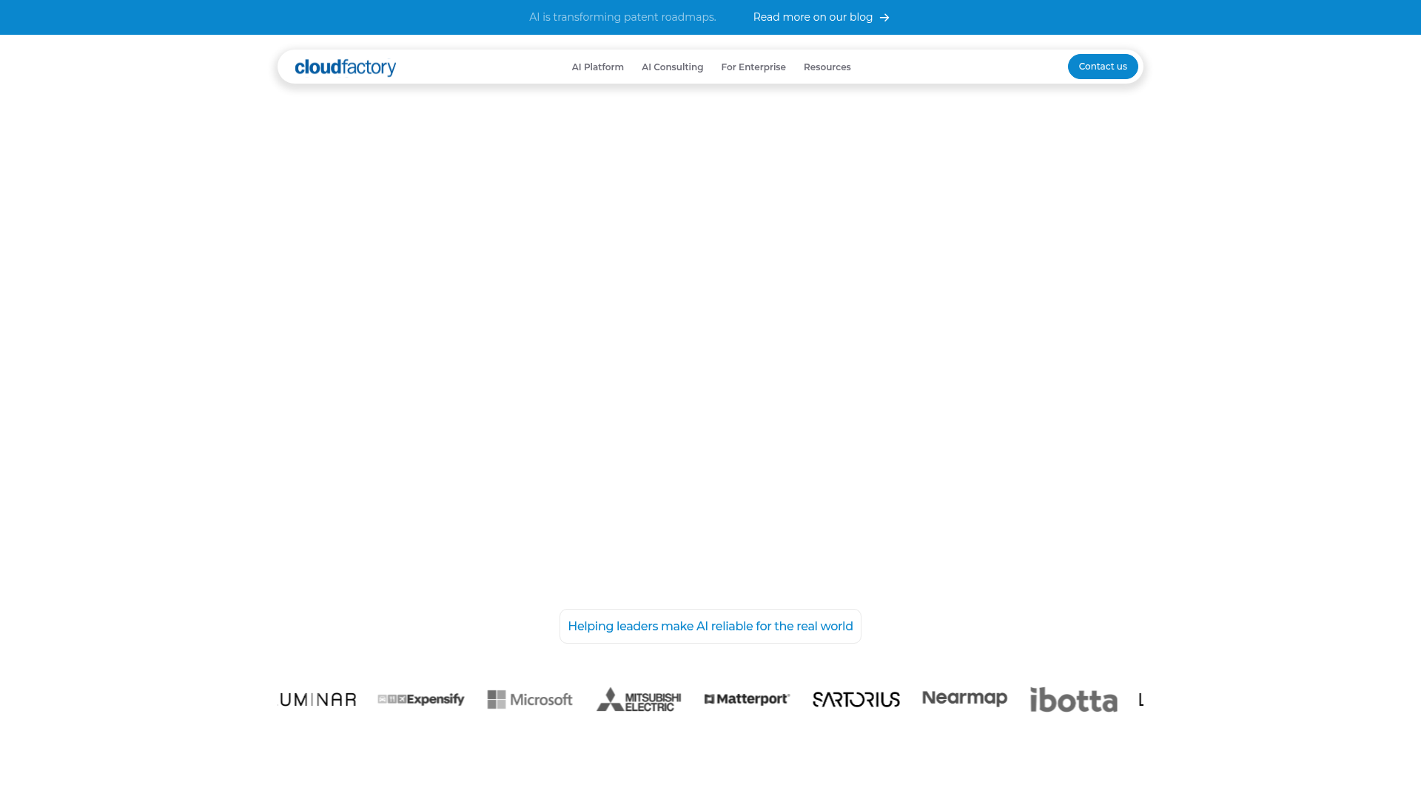Click the arrow icon beside the blog link
1421x799 pixels.
[885, 17]
